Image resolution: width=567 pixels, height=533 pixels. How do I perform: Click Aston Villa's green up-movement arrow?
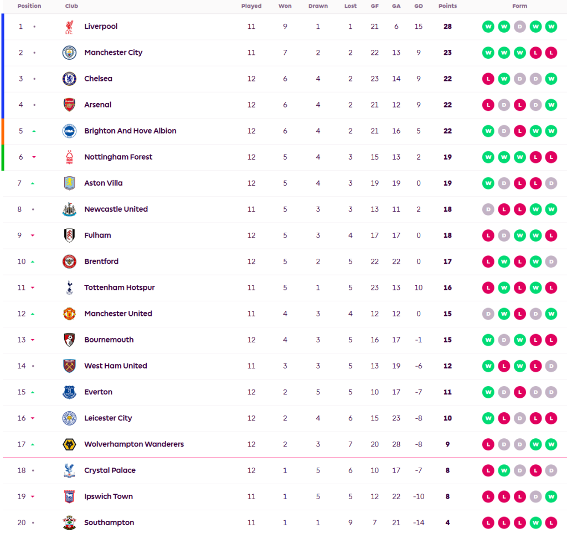tap(34, 183)
